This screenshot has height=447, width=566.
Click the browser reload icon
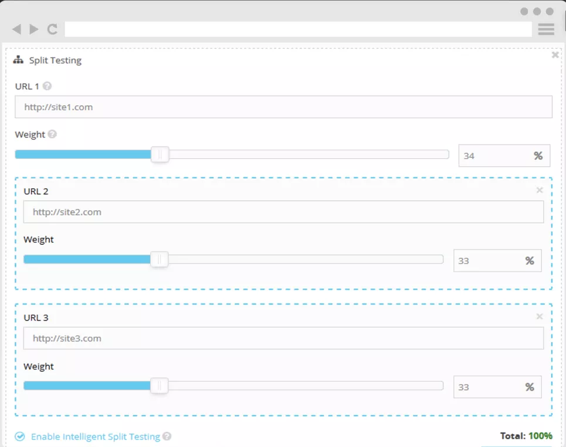click(52, 29)
